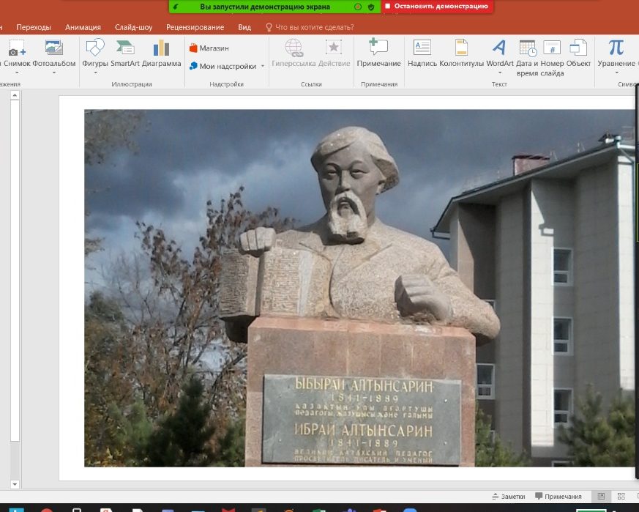Expand Мои надстройки dropdown arrow
Screen dimensions: 639x512
[x=263, y=66]
